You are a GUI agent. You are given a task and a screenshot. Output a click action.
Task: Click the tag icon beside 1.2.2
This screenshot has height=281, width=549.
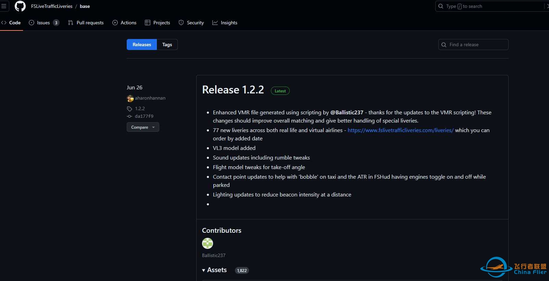point(129,109)
